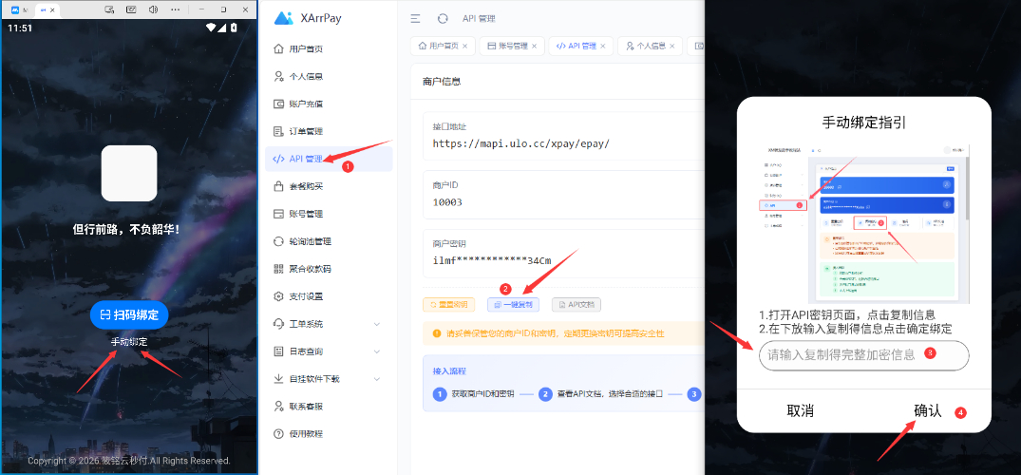1021x475 pixels.
Task: Open API 管理 in the sidebar
Action: (329, 159)
